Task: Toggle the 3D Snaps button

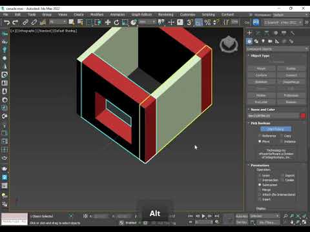Action: 189,23
